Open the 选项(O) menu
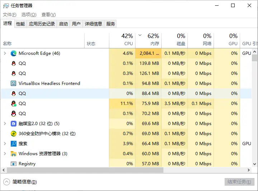 (29, 15)
